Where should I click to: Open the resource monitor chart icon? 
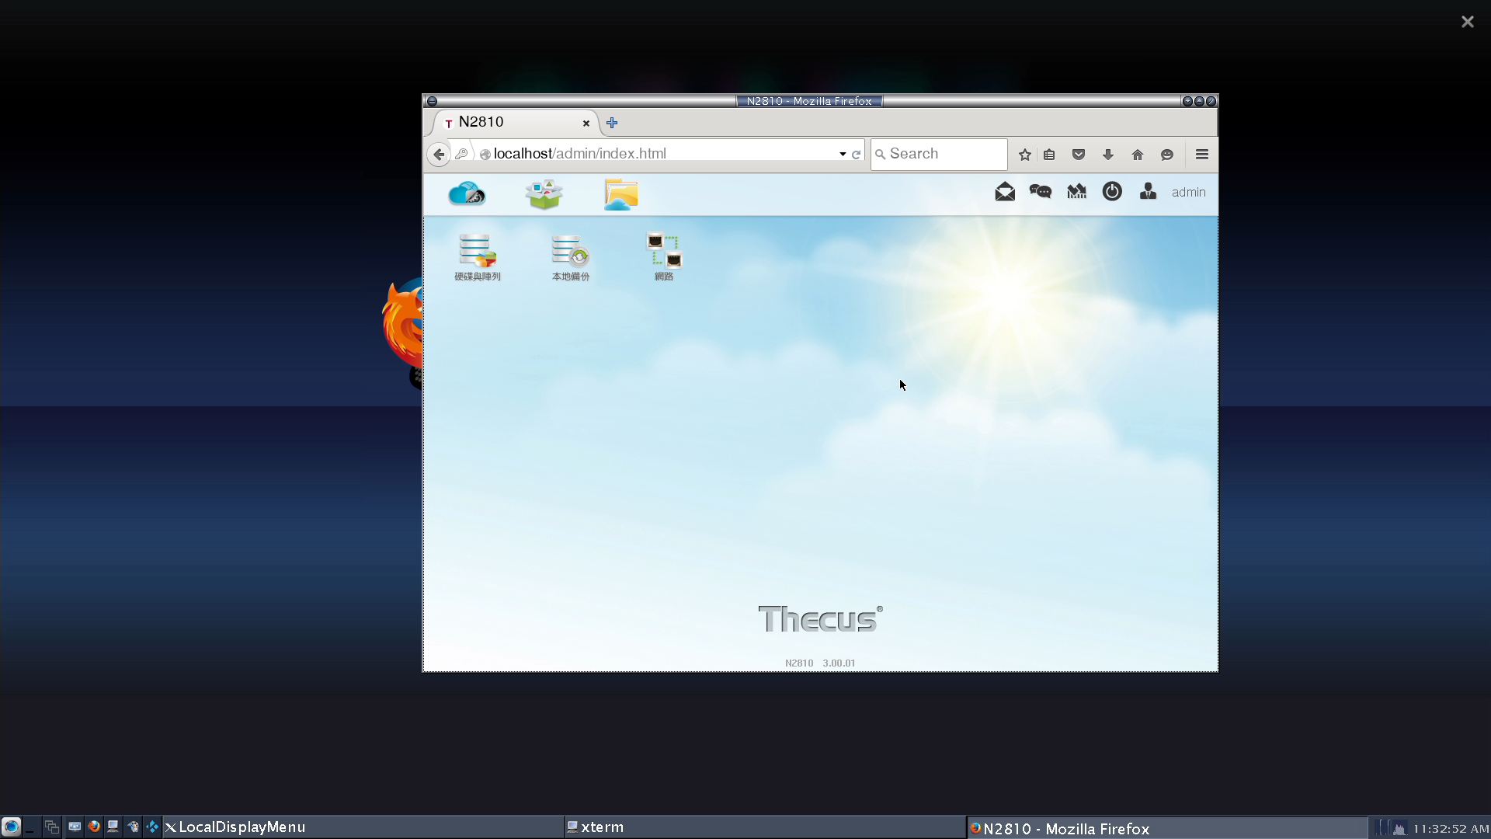click(x=1076, y=192)
